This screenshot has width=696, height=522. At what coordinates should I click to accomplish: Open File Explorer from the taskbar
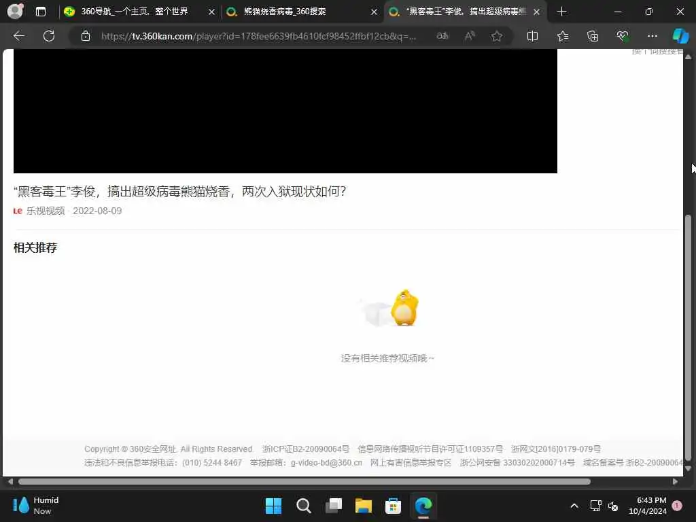click(x=364, y=506)
